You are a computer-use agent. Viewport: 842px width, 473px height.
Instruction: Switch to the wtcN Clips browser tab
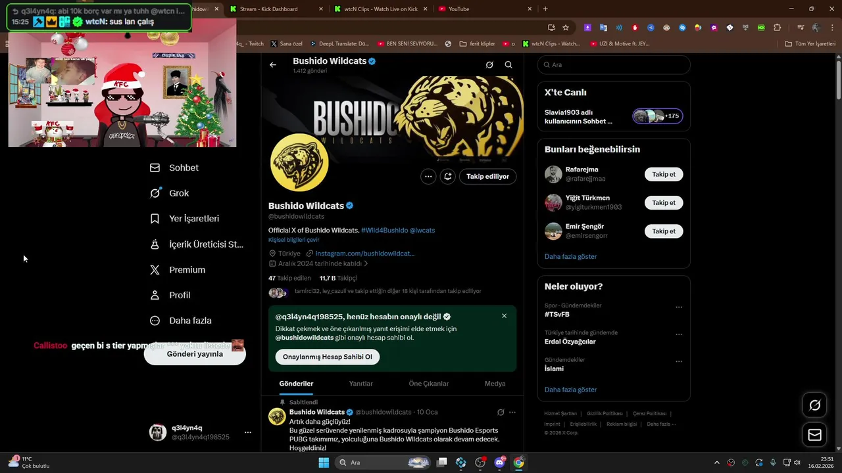point(380,9)
